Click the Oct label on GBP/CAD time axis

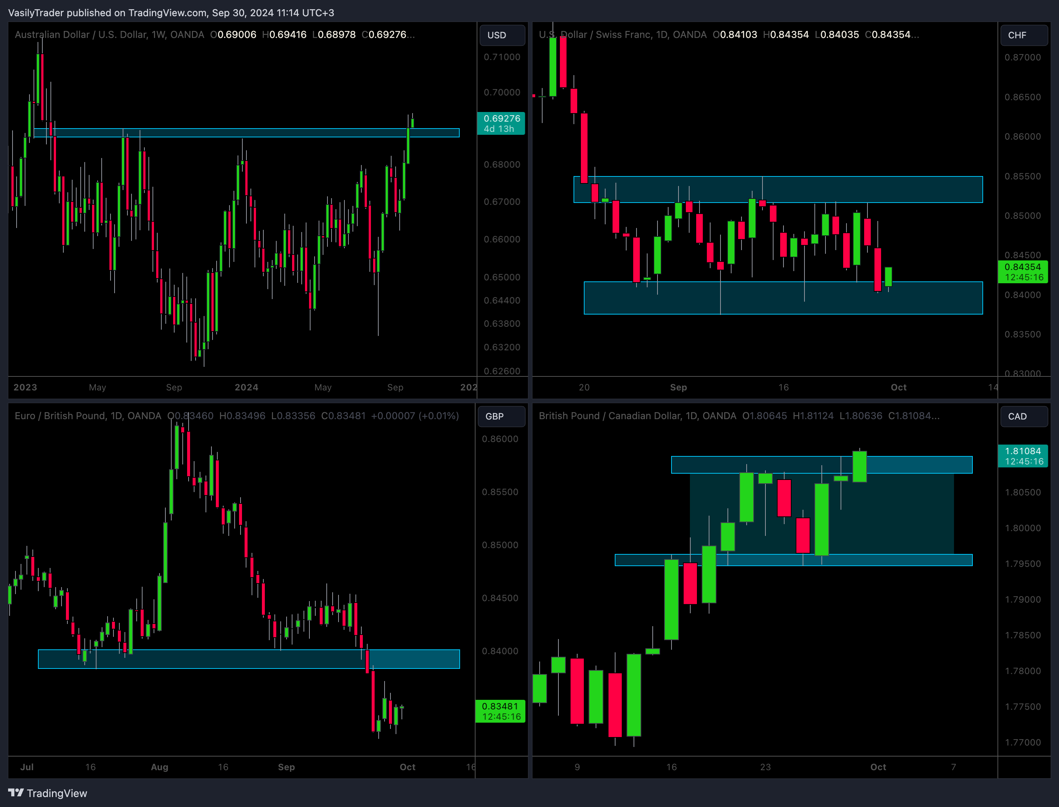[879, 767]
